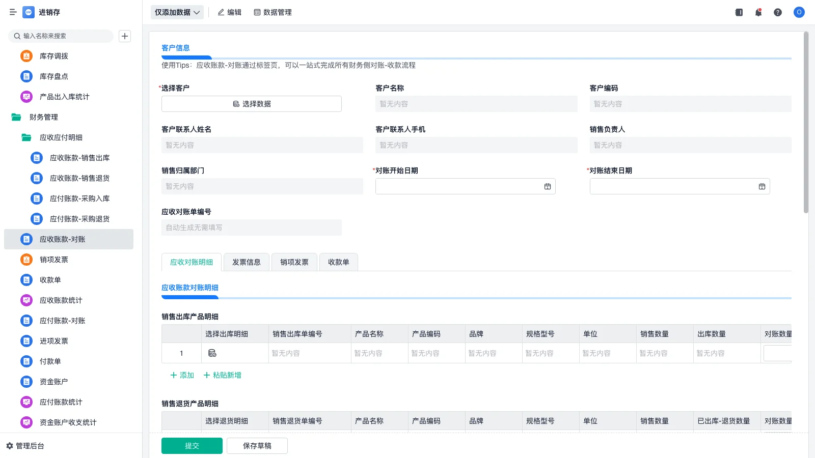Open the calendar picker for 对账结束日期
The image size is (815, 458).
[762, 186]
